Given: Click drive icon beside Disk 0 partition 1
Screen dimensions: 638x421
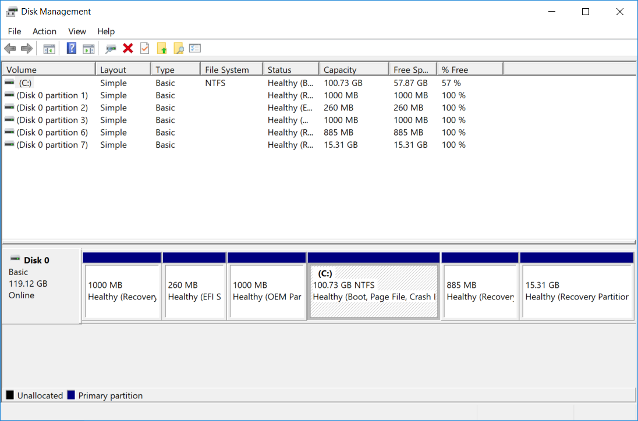Looking at the screenshot, I should [x=9, y=95].
